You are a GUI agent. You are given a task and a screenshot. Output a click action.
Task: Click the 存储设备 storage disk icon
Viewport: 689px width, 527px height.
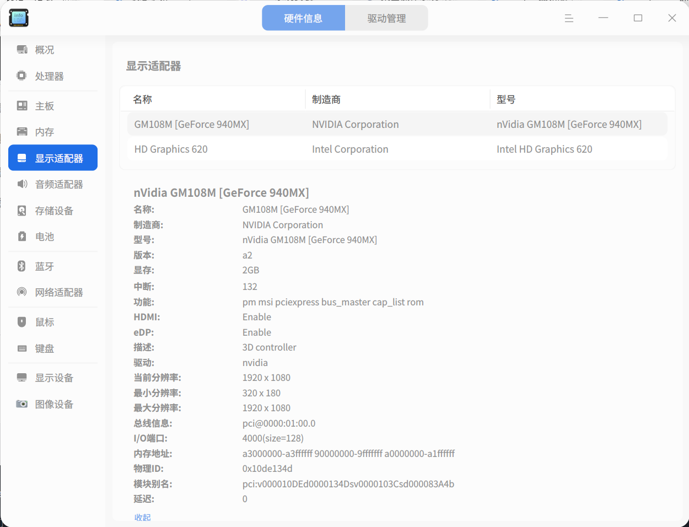click(22, 211)
